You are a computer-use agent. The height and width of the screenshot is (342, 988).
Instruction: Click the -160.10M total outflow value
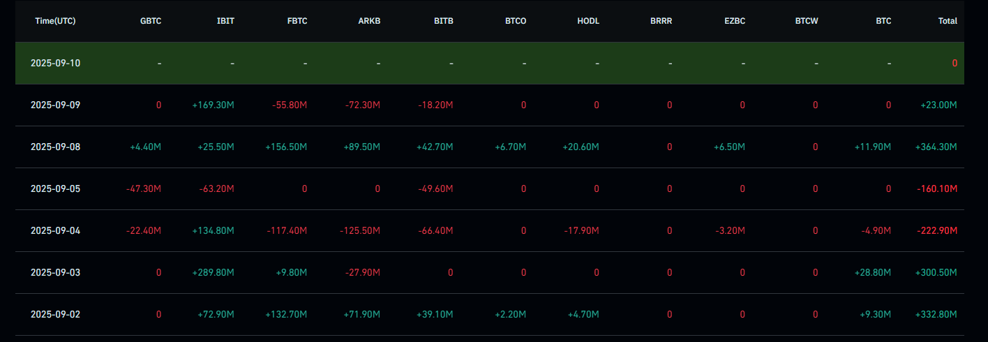[937, 188]
